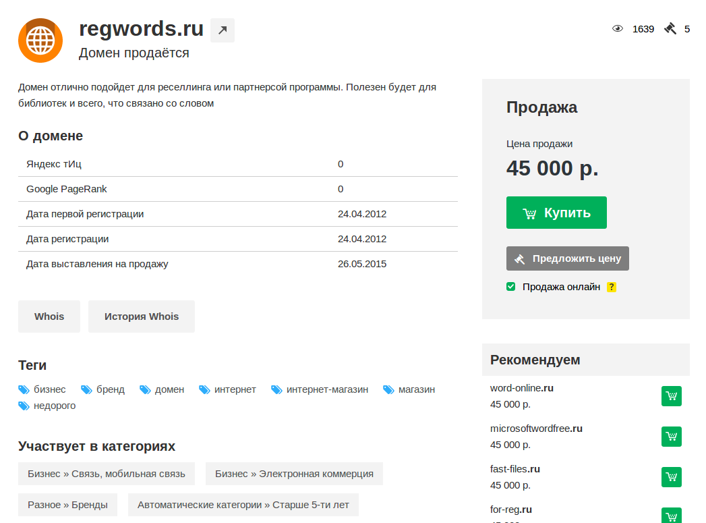Select the "бизнес" tag

(49, 389)
